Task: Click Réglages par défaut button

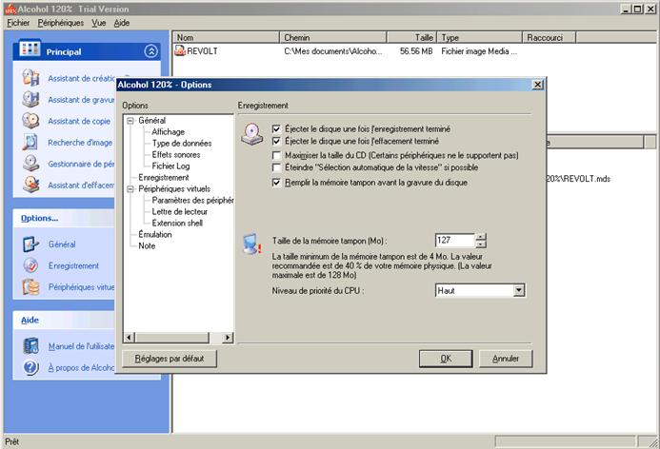Action: [x=170, y=359]
